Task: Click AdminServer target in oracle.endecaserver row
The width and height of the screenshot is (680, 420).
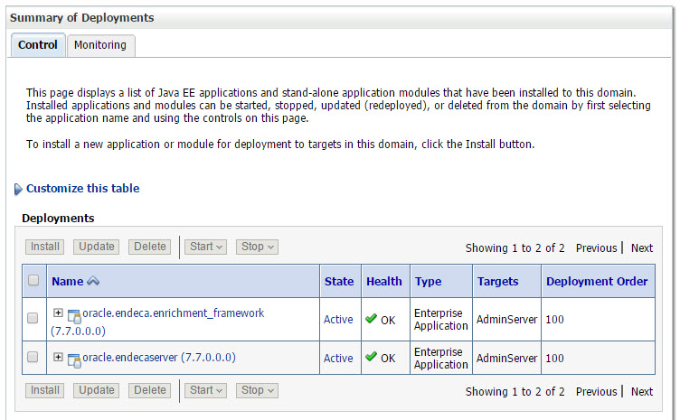Action: [506, 359]
